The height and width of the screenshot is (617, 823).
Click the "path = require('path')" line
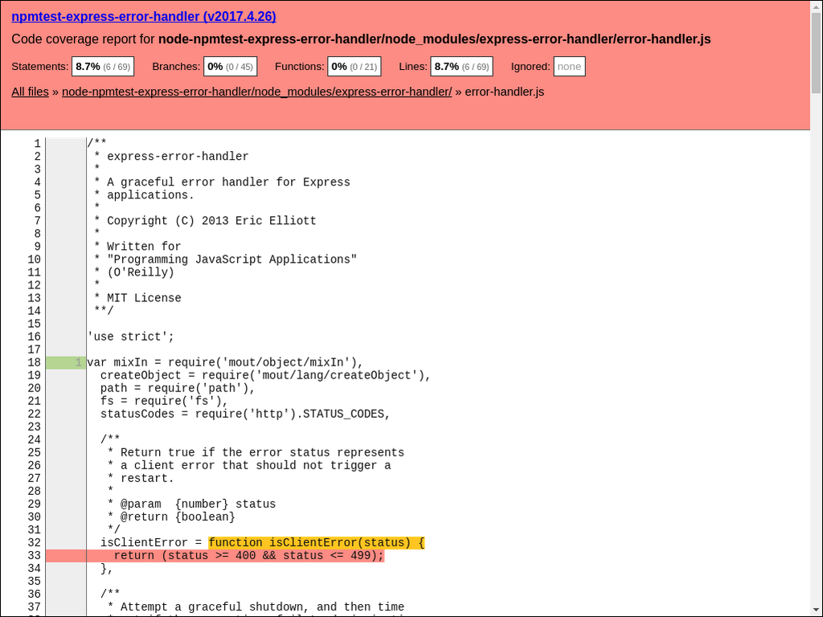coord(178,388)
